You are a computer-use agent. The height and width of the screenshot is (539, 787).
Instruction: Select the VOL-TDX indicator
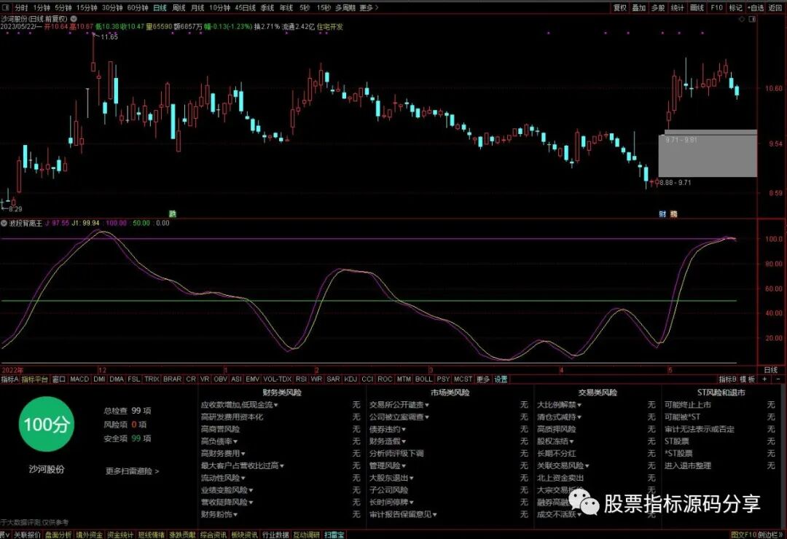pos(277,379)
